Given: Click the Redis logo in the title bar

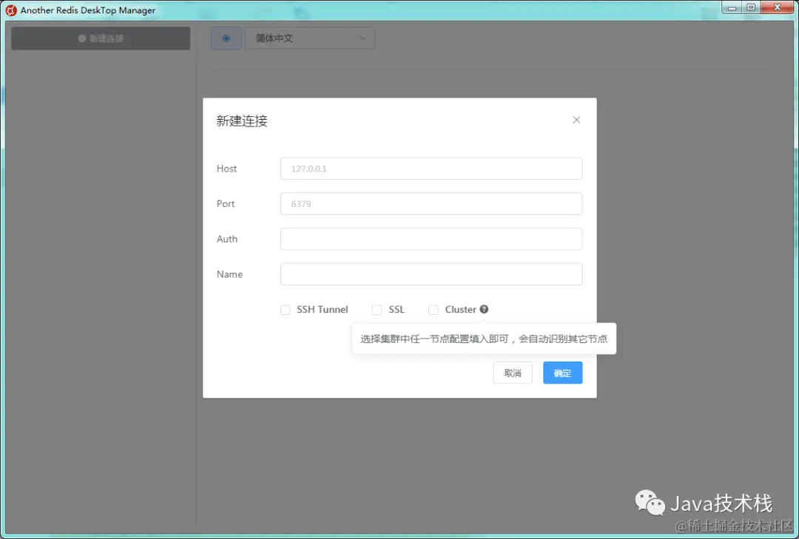Looking at the screenshot, I should (x=10, y=10).
